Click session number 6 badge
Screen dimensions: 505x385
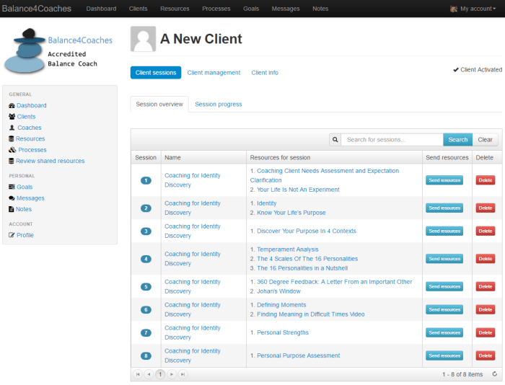[x=146, y=310]
